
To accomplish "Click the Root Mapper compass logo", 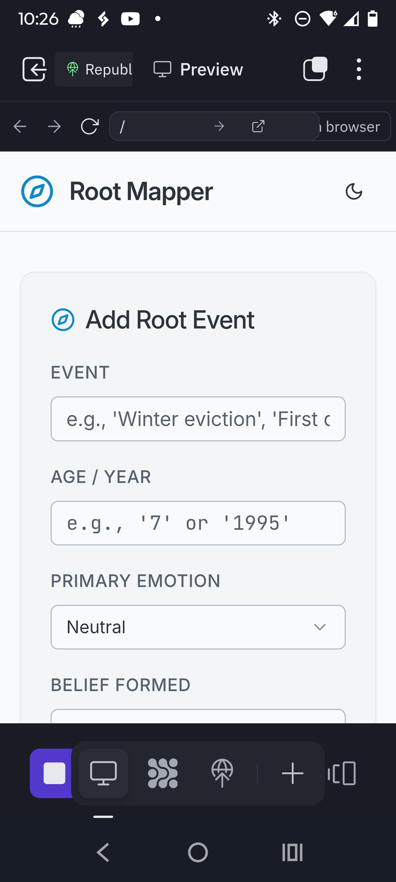I will 37,192.
